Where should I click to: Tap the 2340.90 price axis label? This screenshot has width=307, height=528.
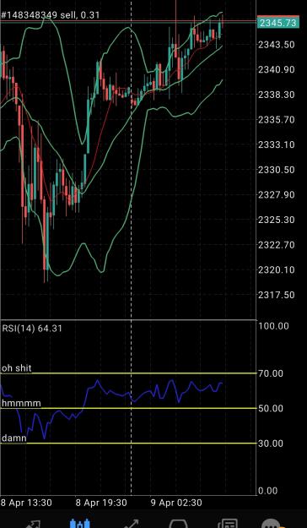click(x=277, y=70)
